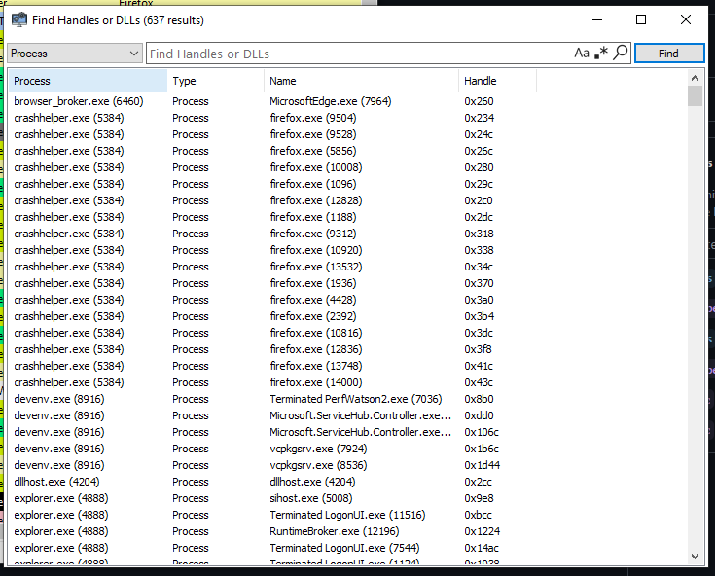Click the scrollbar up arrow

pyautogui.click(x=695, y=78)
